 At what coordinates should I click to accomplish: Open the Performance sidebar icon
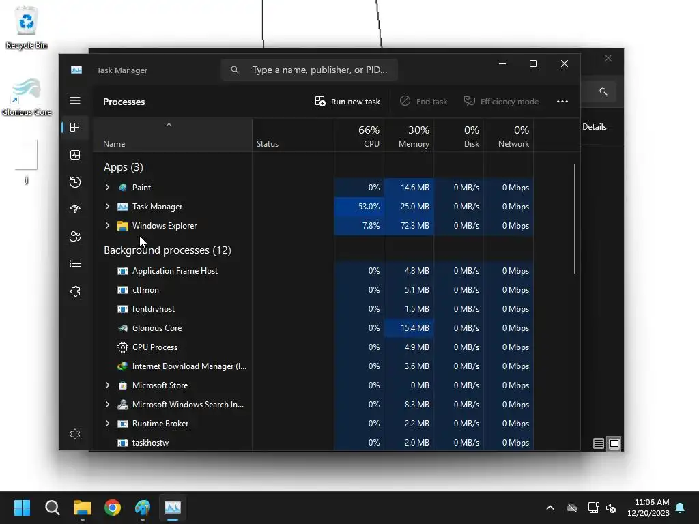pyautogui.click(x=75, y=155)
